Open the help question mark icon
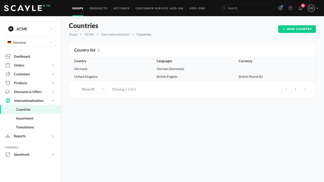The height and width of the screenshot is (182, 324). pos(290,8)
